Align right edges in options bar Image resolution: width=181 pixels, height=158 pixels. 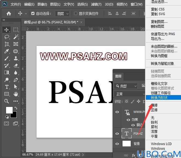pos(124,13)
